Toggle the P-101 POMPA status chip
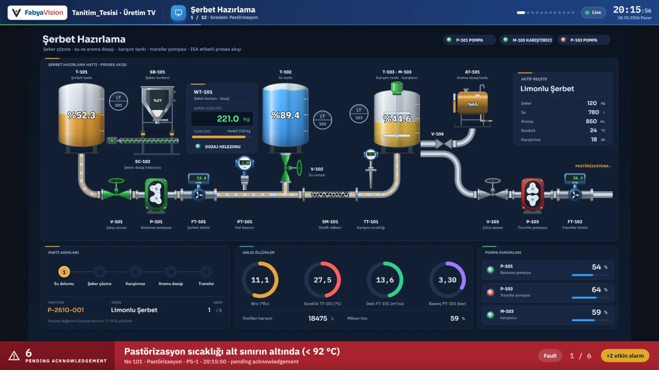Image resolution: width=659 pixels, height=370 pixels. coord(469,40)
